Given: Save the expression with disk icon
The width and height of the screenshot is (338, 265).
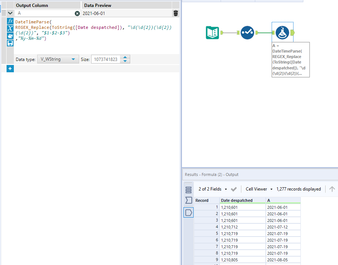Looking at the screenshot, I should point(10,43).
